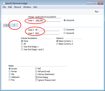Select Printer as media
This screenshot has height=91, width=105.
click(10, 71)
